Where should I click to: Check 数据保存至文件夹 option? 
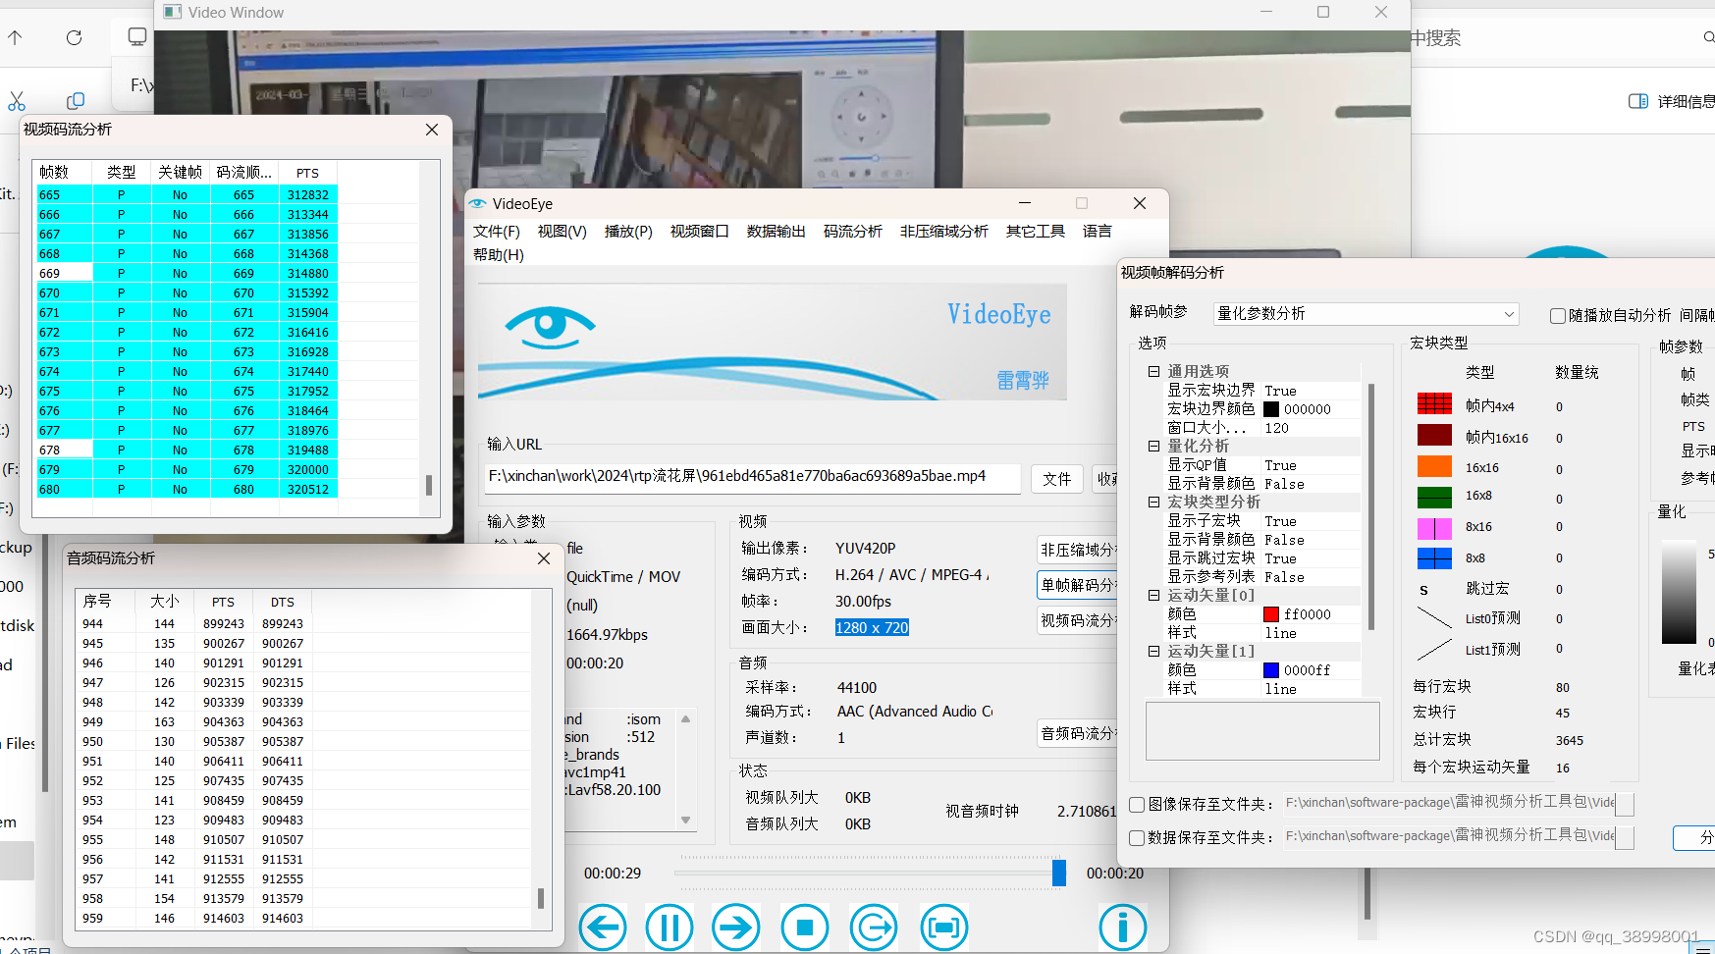[1137, 837]
